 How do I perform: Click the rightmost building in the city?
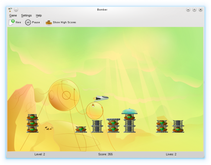pos(178,126)
